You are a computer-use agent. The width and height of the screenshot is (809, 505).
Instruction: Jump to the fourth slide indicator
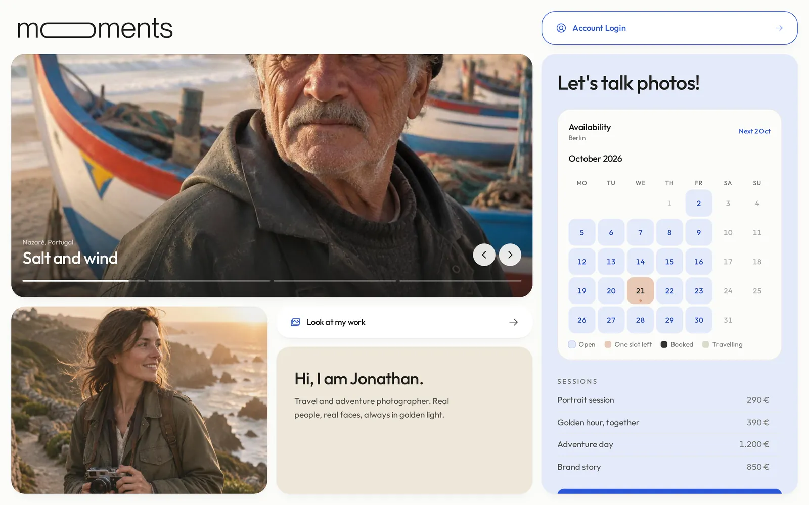[460, 280]
